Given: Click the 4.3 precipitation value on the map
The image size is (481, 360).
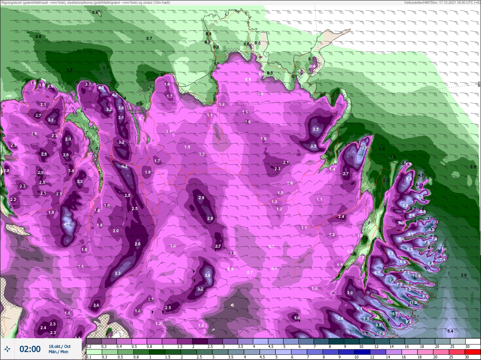Looking at the screenshot, I should point(124,166).
